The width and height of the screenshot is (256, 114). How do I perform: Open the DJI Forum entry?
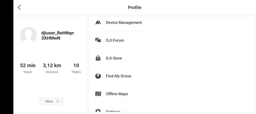coord(171,40)
